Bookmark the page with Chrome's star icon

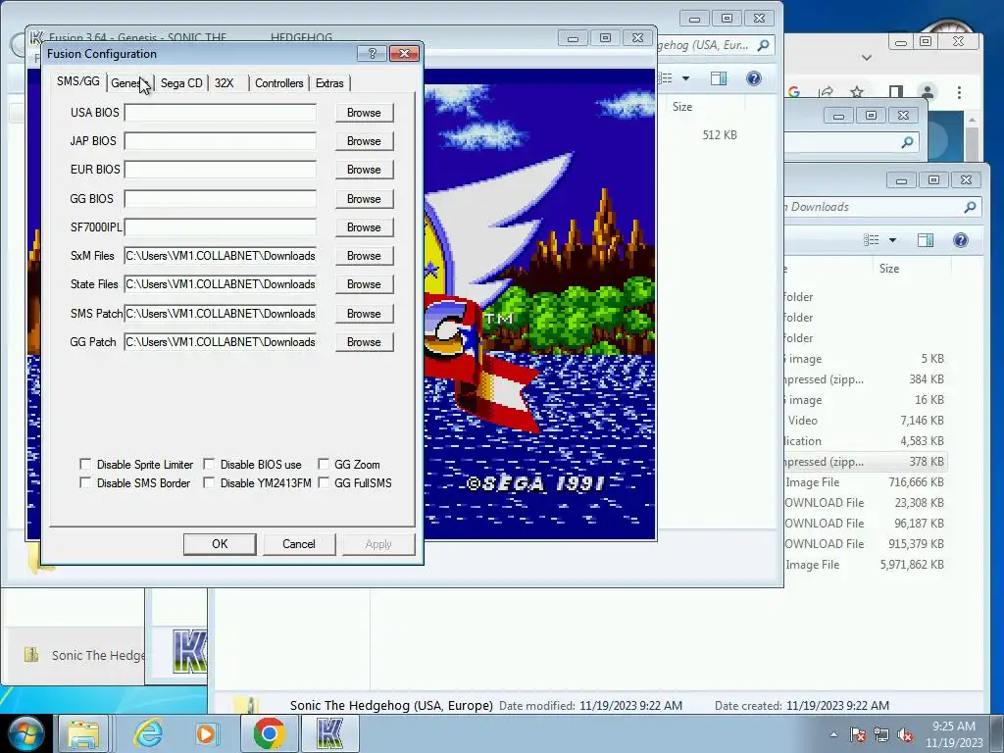coord(857,92)
